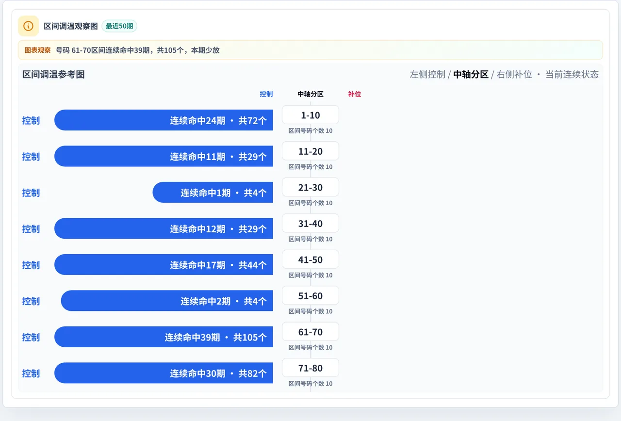621x421 pixels.
Task: Select the 31-40 range box
Action: (310, 224)
